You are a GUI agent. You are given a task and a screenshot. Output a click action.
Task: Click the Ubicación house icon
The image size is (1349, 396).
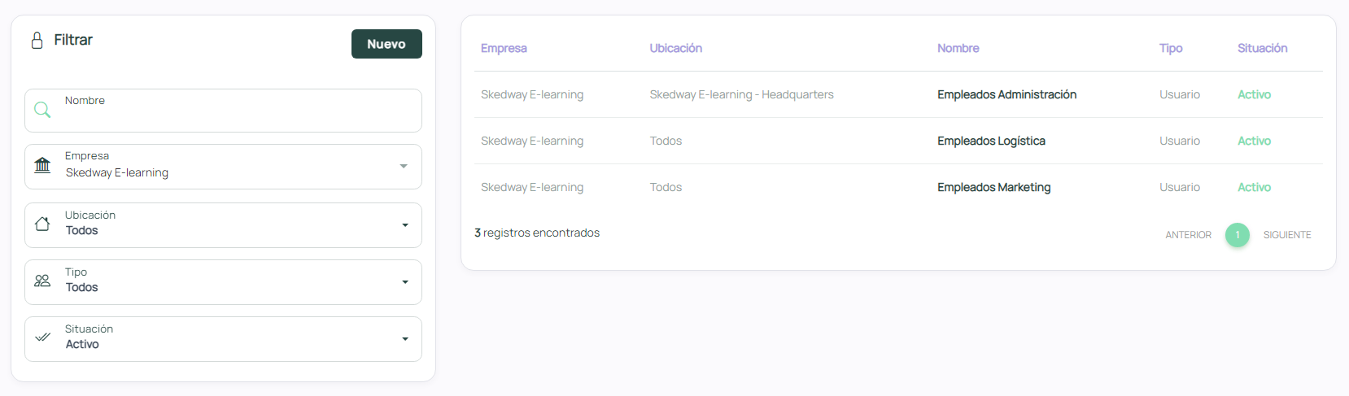[42, 224]
